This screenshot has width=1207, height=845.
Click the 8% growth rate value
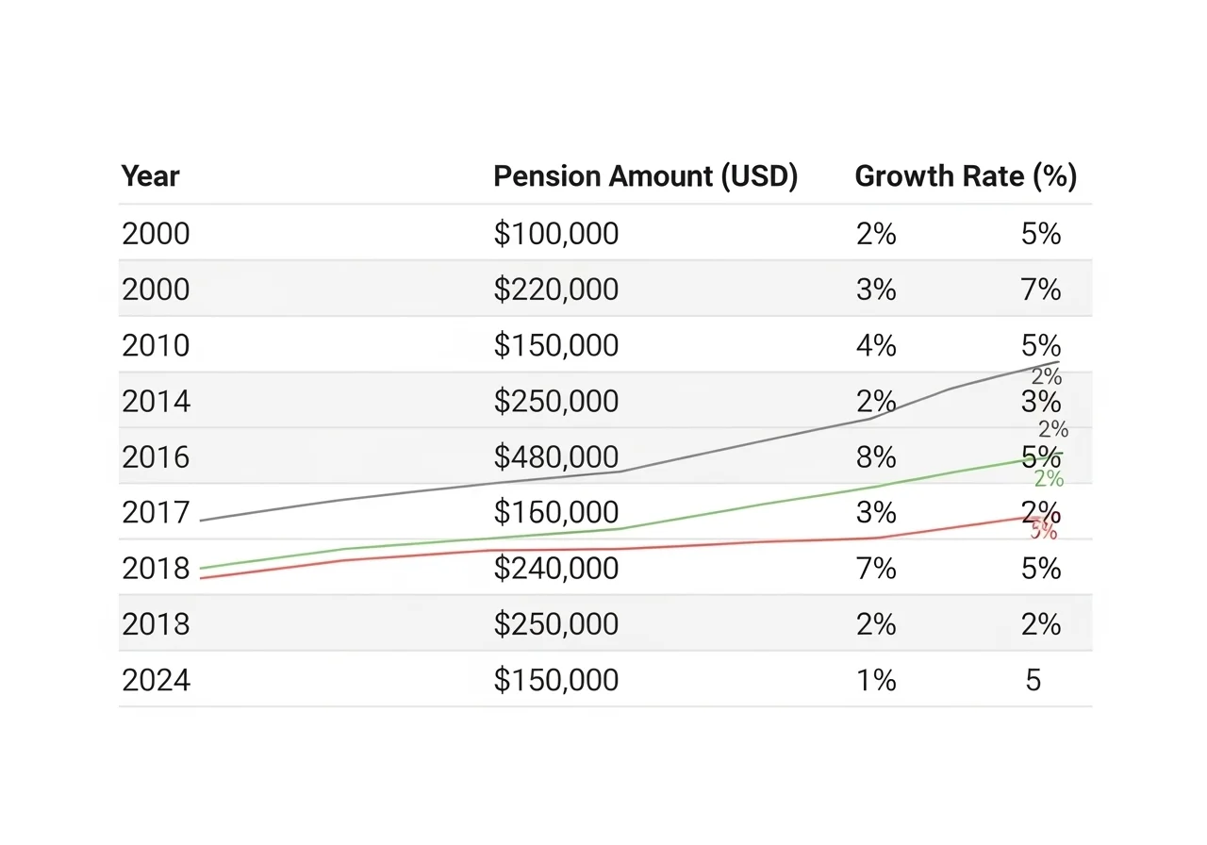tap(876, 456)
